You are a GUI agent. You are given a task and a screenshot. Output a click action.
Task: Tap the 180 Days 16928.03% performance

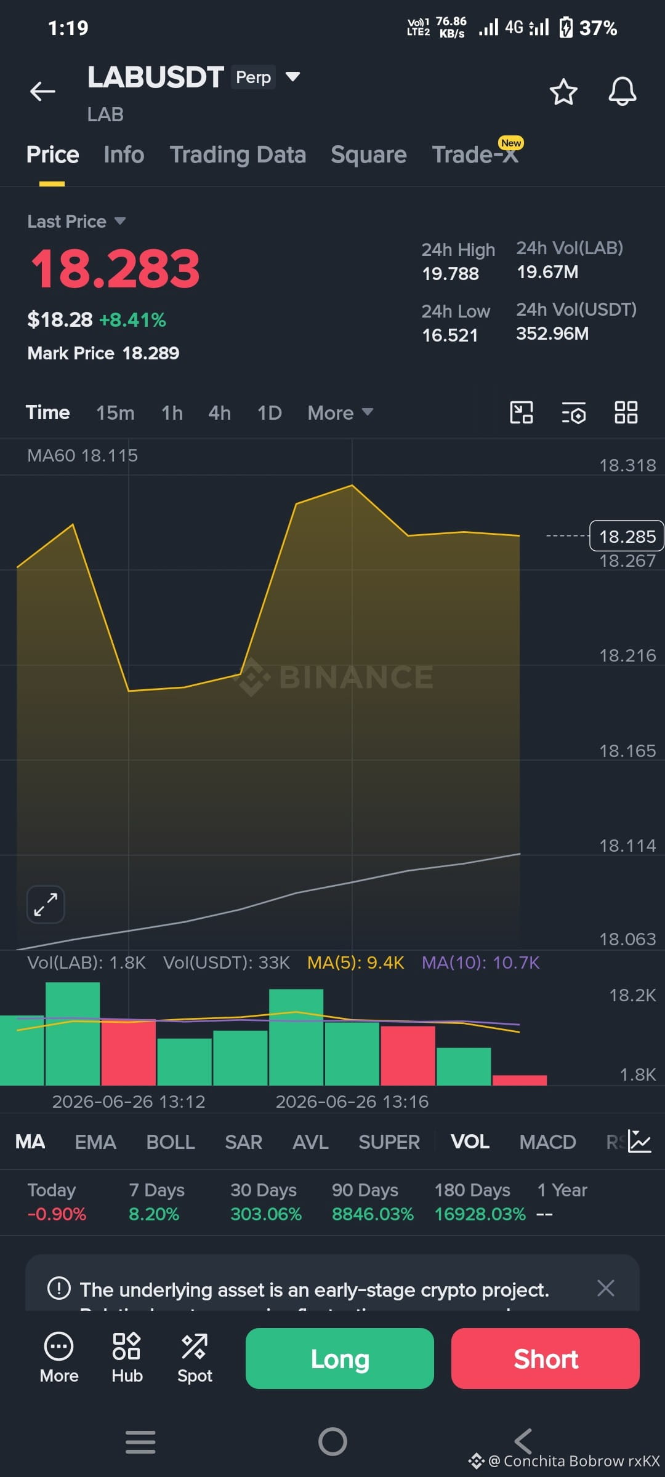[x=480, y=1202]
